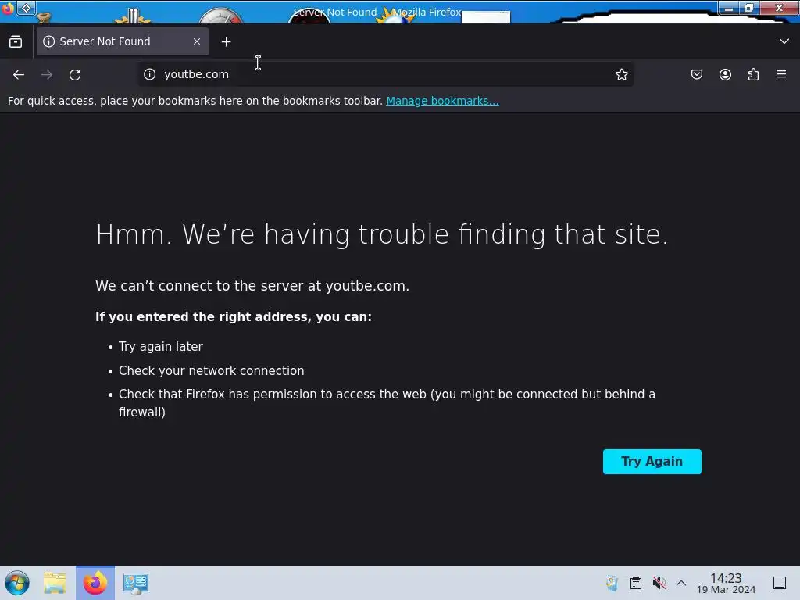The width and height of the screenshot is (800, 600).
Task: Expand hidden system tray icons
Action: 681,583
